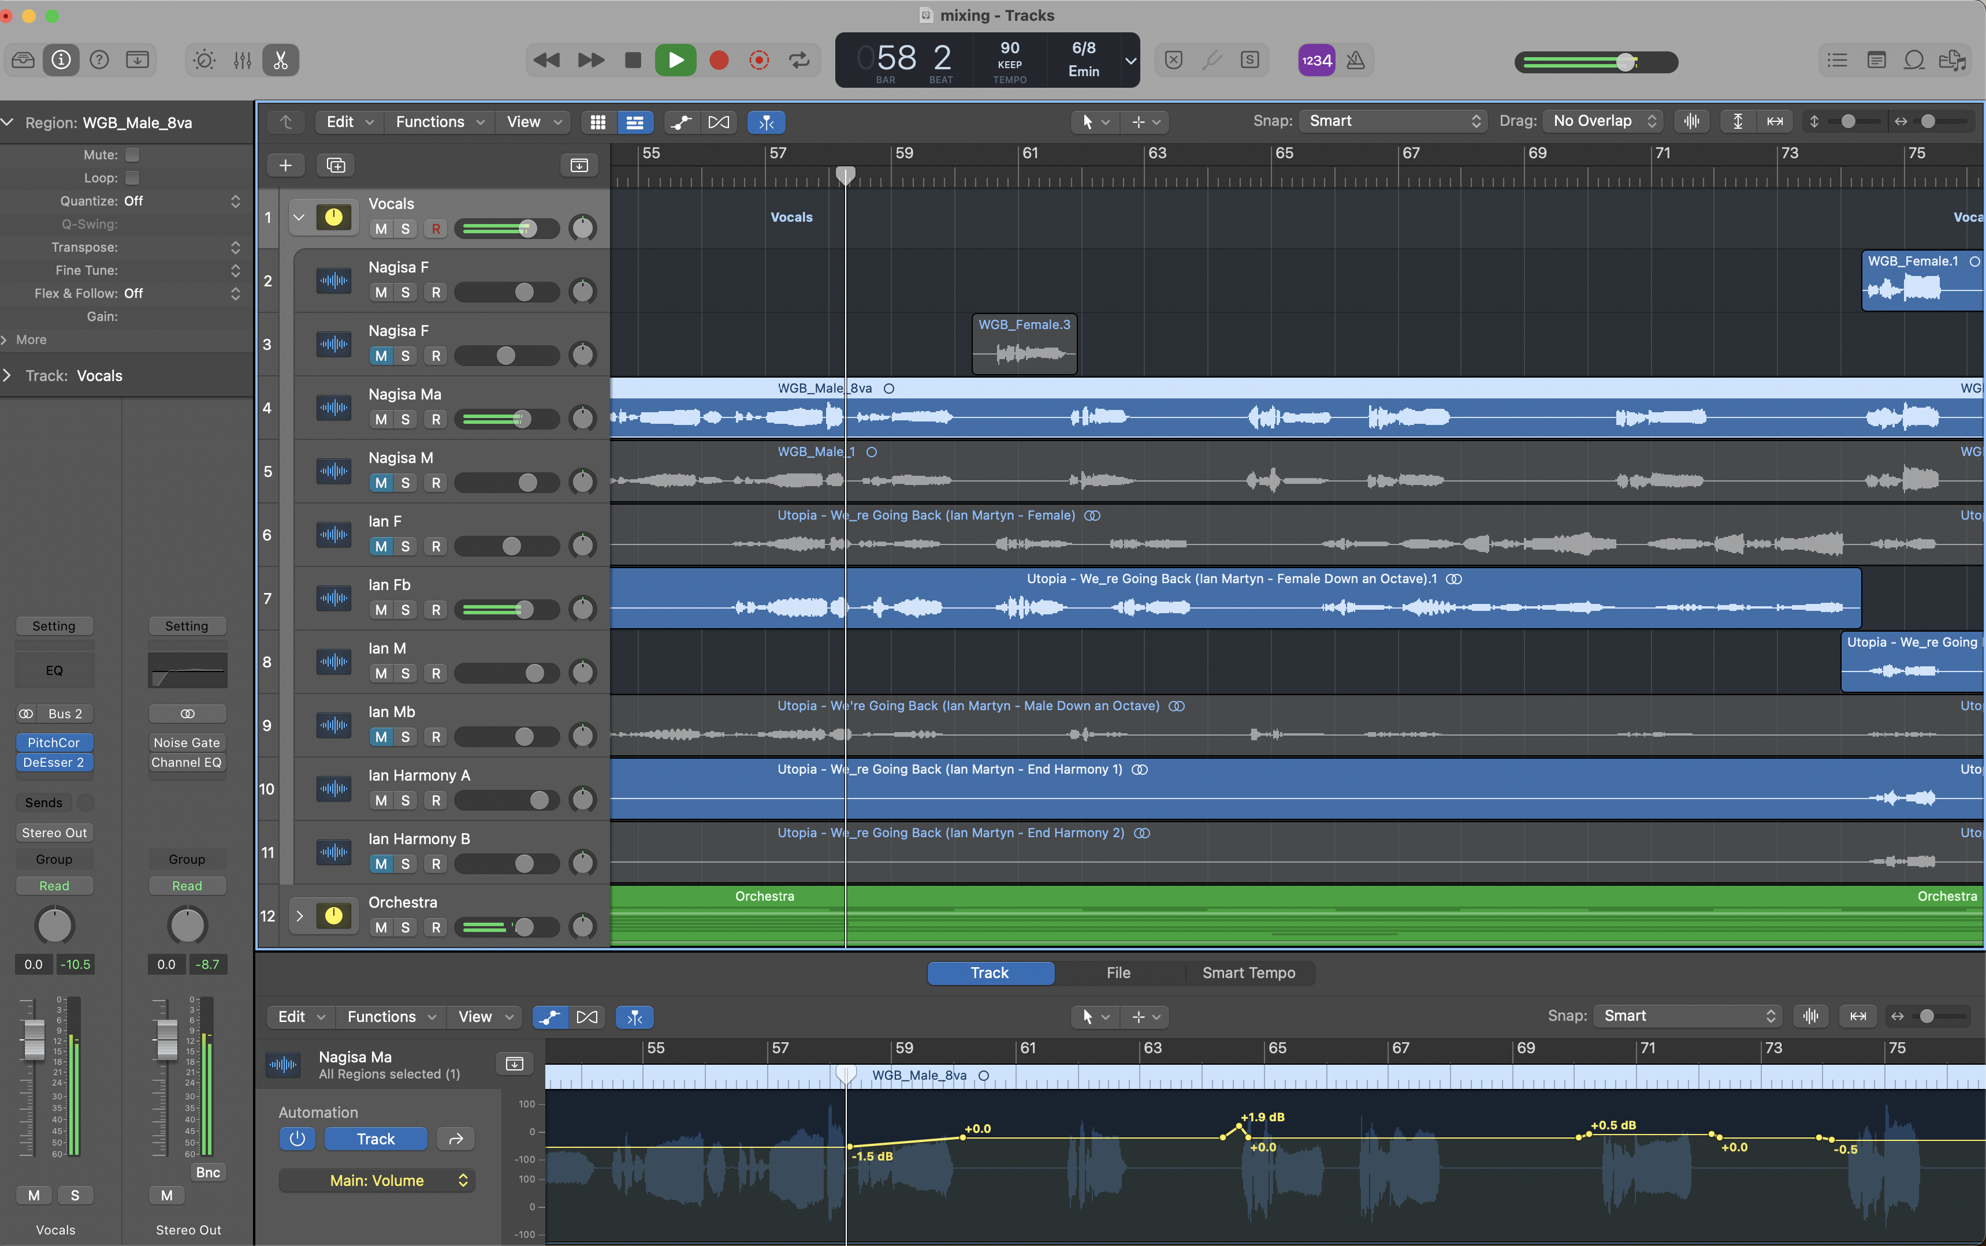1986x1246 pixels.
Task: Open the Main: Volume automation parameter menu
Action: (377, 1181)
